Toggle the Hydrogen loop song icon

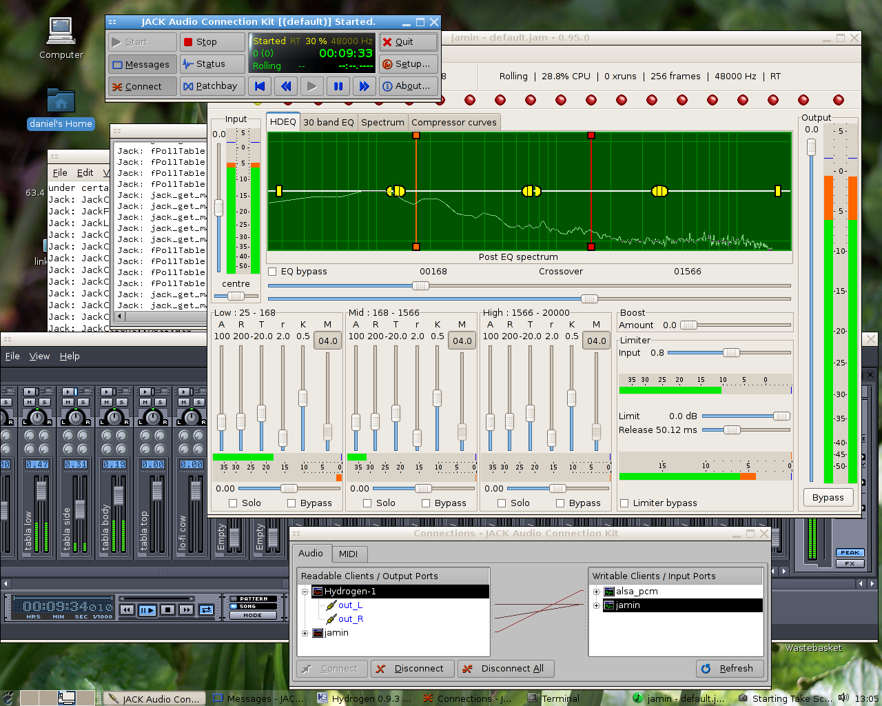point(206,610)
